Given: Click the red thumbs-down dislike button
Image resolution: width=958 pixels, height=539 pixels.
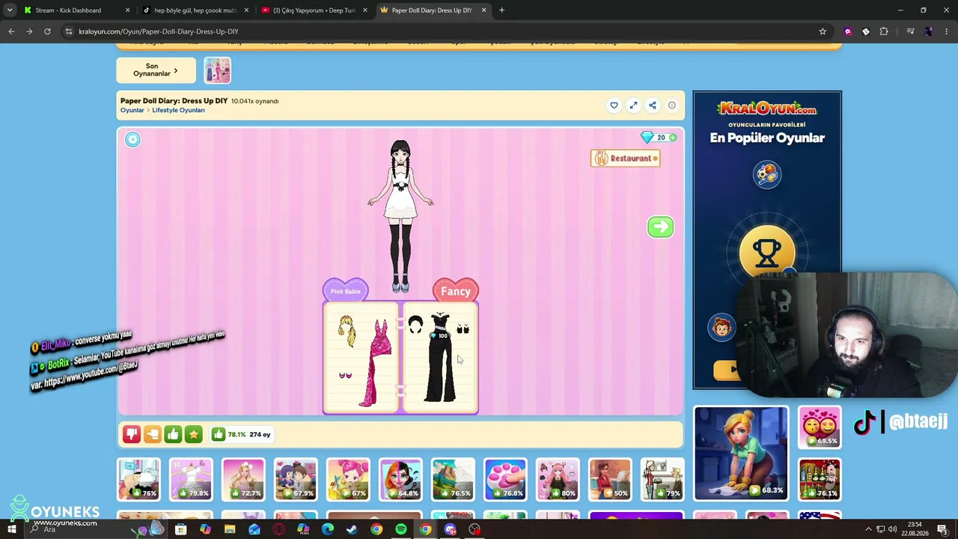Looking at the screenshot, I should tap(132, 434).
